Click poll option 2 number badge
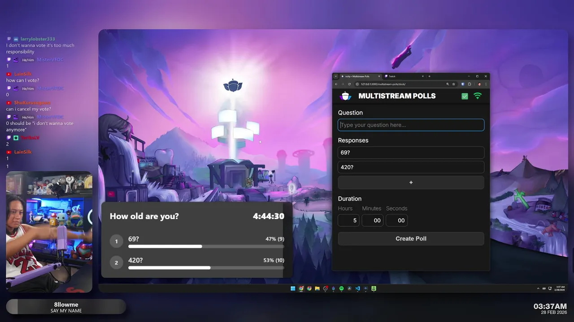Image resolution: width=574 pixels, height=322 pixels. (x=116, y=263)
